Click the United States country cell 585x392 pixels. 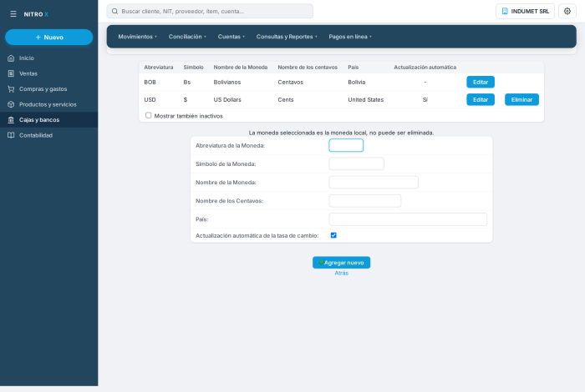(366, 99)
